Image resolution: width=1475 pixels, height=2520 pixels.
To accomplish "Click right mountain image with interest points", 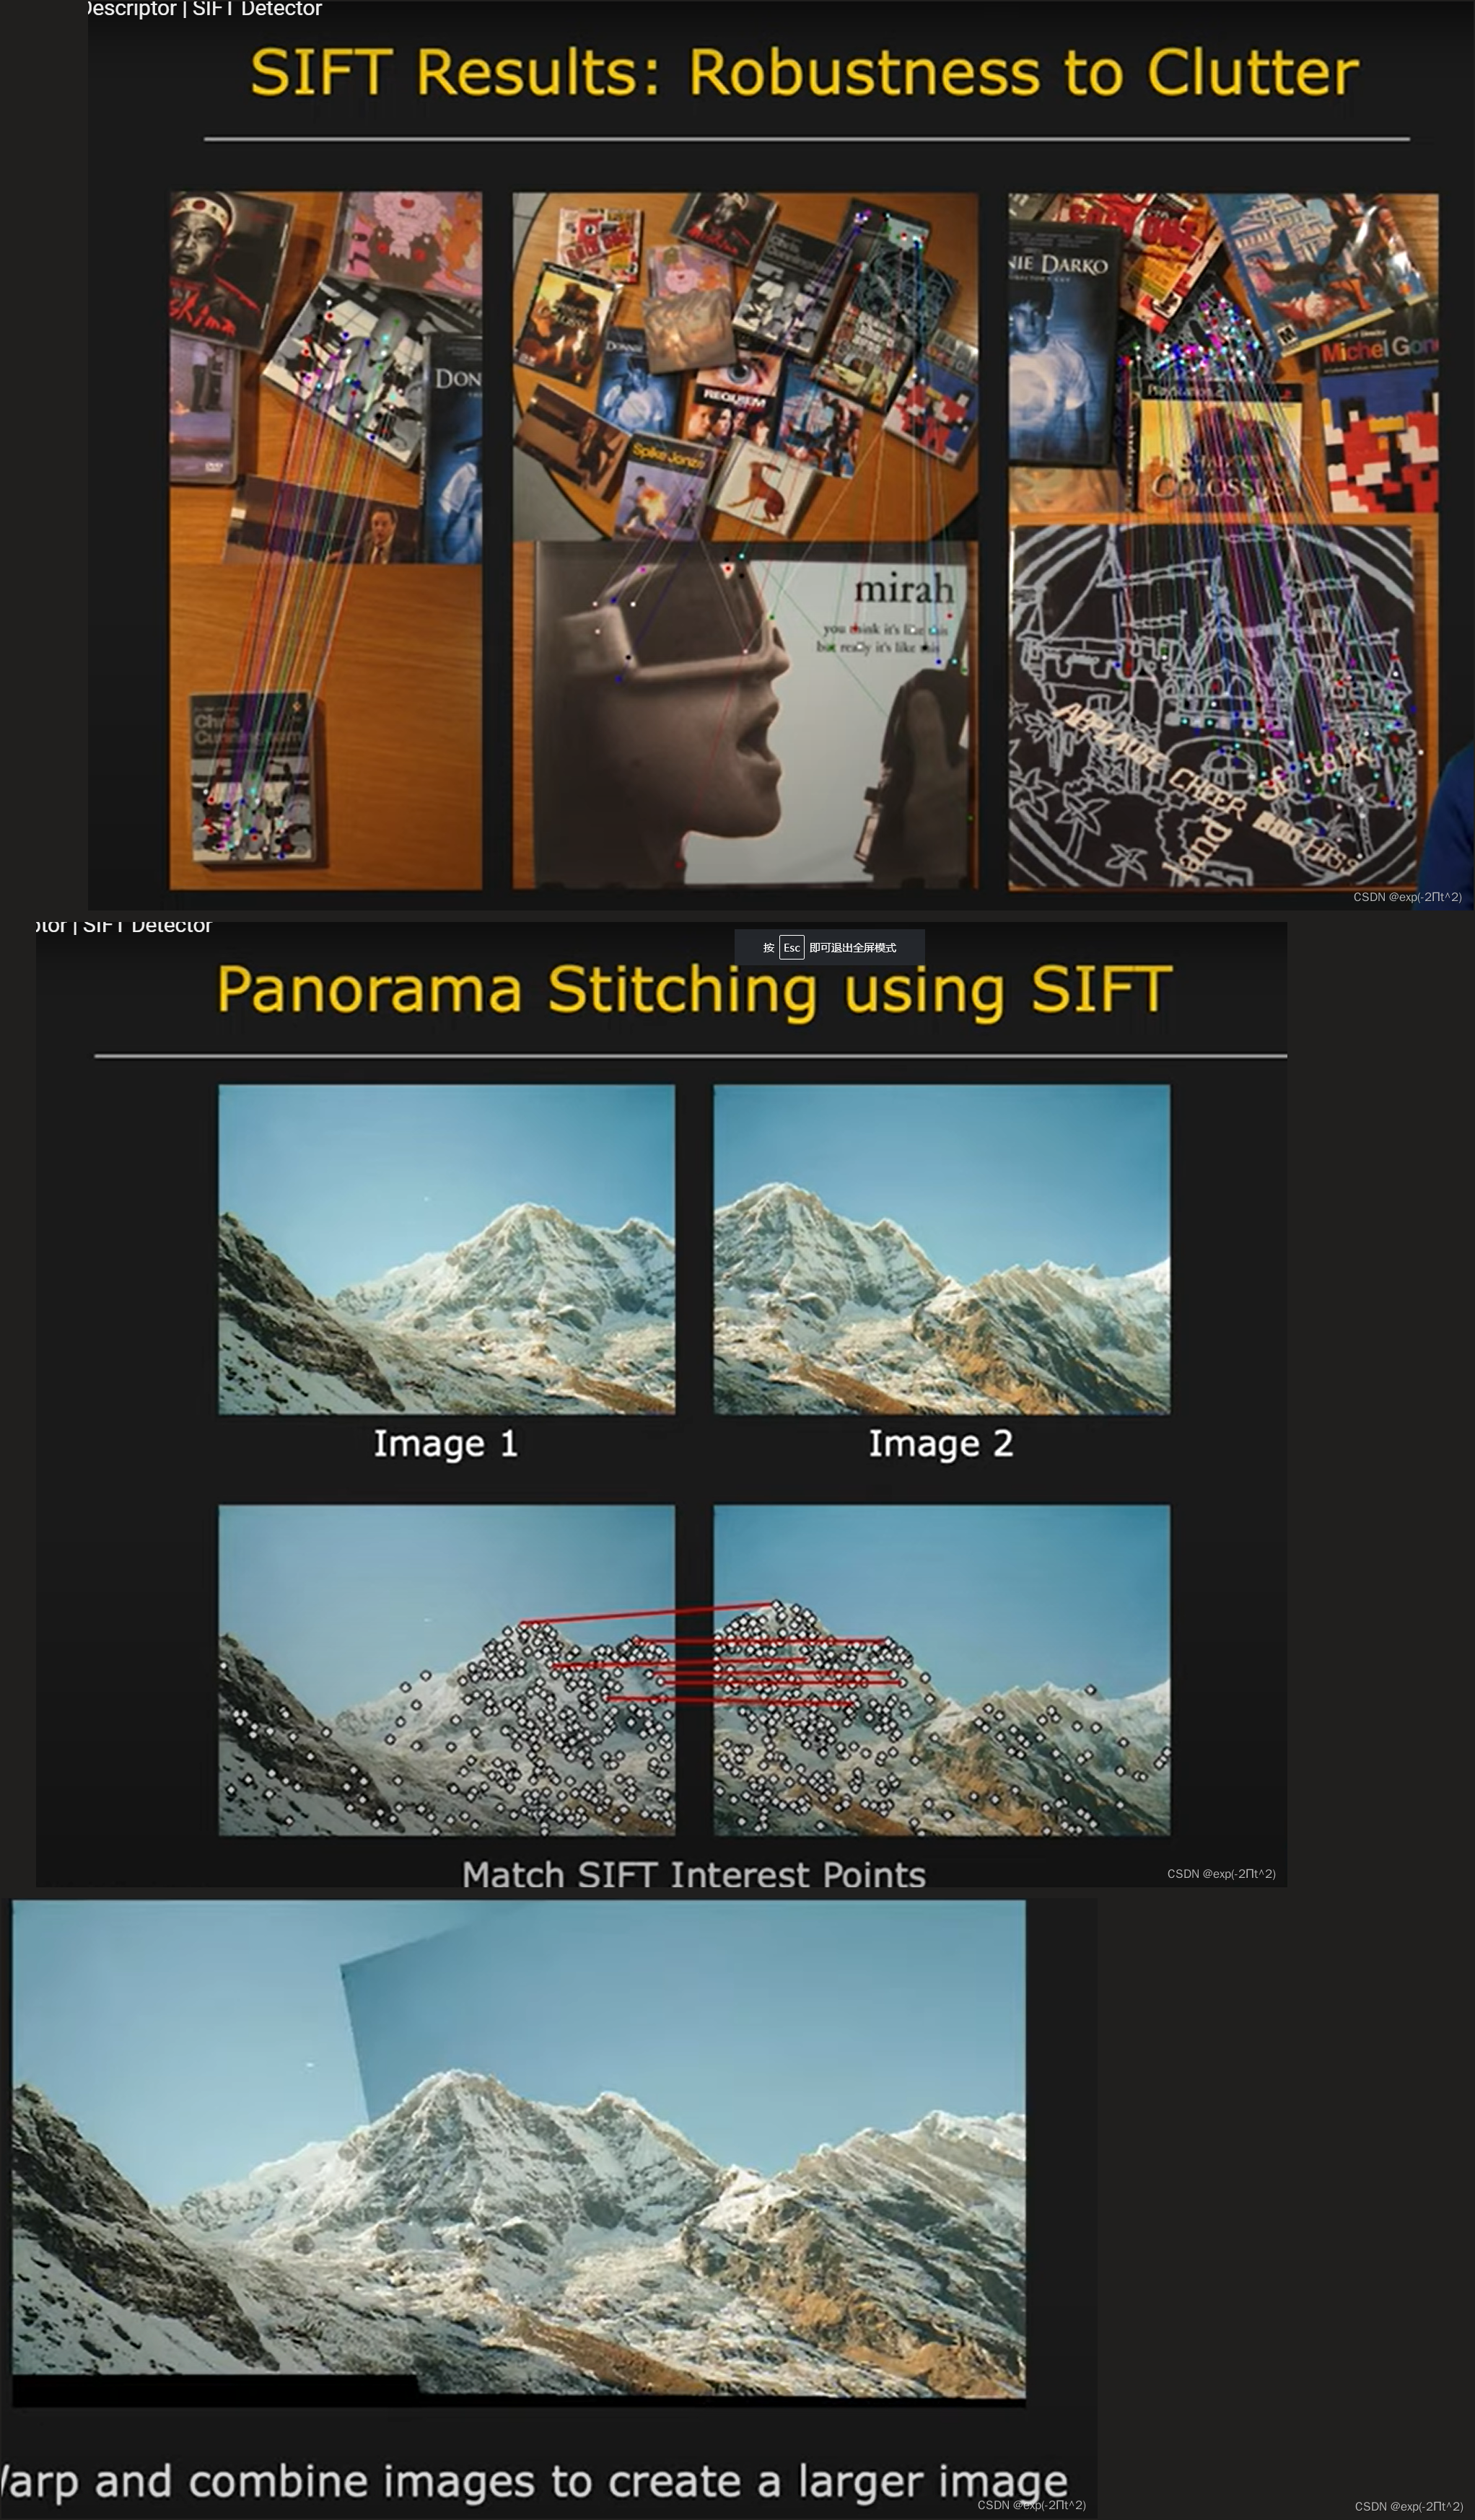I will click(x=941, y=1670).
